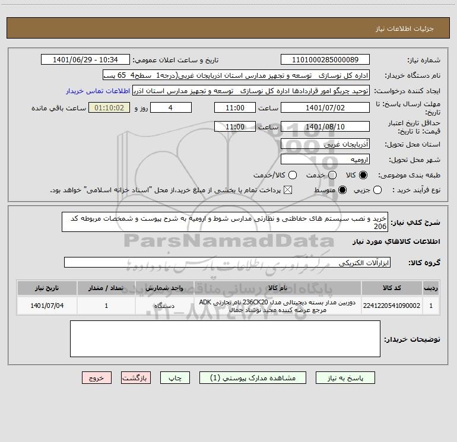Click the خروج exit button

[97, 378]
